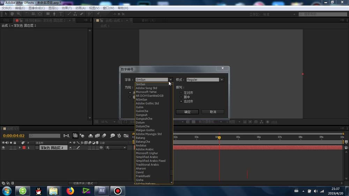This screenshot has width=349, height=196.
Task: Click the Motion Blur enable icon in timeline
Action: click(104, 136)
